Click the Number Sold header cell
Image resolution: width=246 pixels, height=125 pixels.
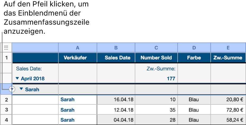click(x=156, y=58)
